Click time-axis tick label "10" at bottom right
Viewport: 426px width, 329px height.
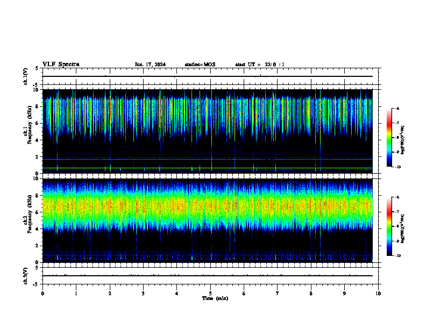pyautogui.click(x=378, y=294)
